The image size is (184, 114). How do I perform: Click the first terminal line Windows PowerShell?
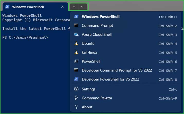coord(22,16)
